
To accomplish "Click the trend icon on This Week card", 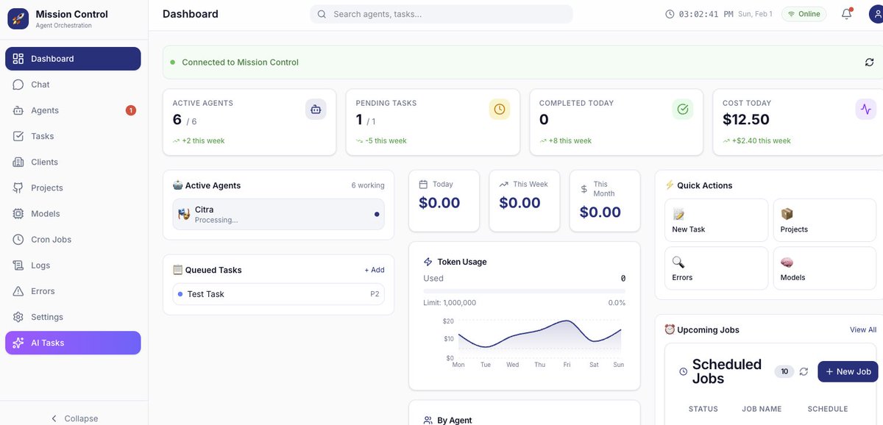I will click(x=503, y=185).
